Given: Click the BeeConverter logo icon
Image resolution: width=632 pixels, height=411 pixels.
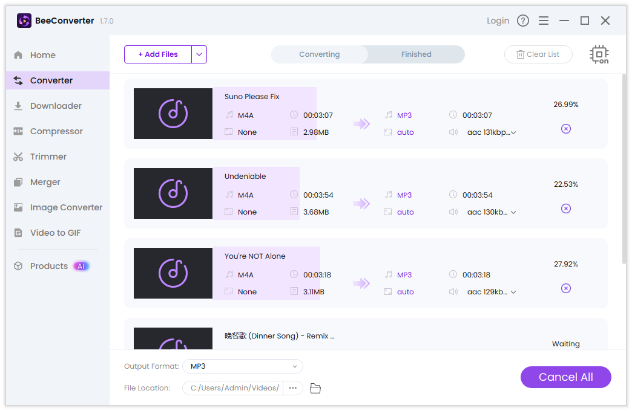Looking at the screenshot, I should tap(24, 21).
